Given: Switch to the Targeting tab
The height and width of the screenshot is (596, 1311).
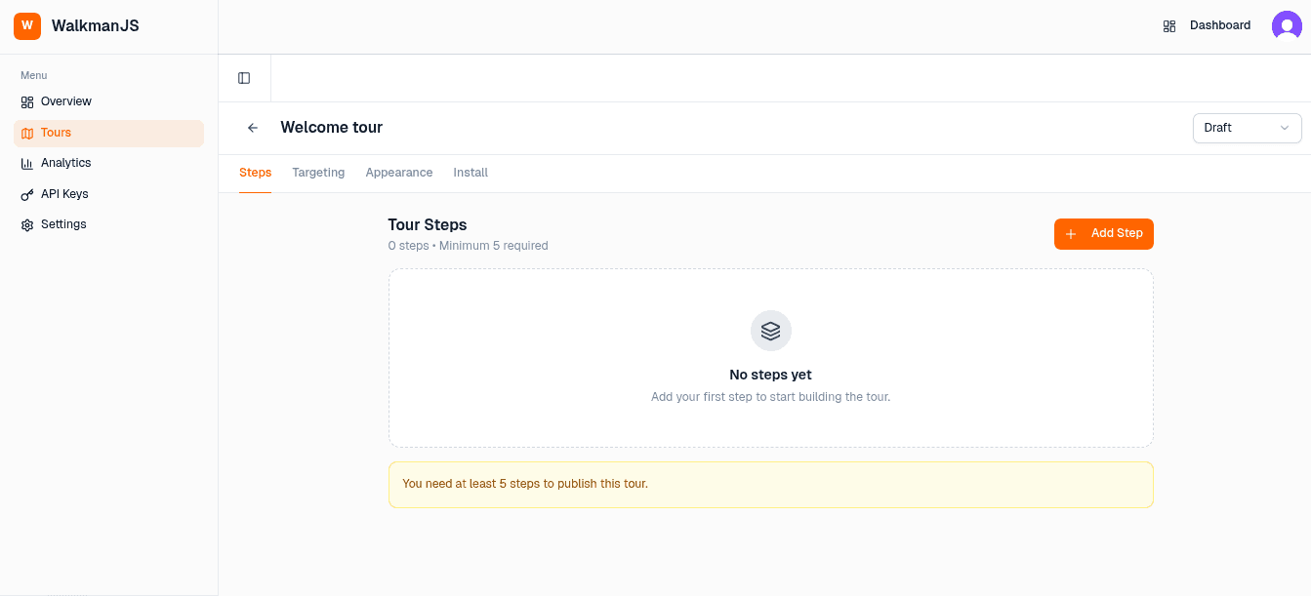Looking at the screenshot, I should 318,172.
